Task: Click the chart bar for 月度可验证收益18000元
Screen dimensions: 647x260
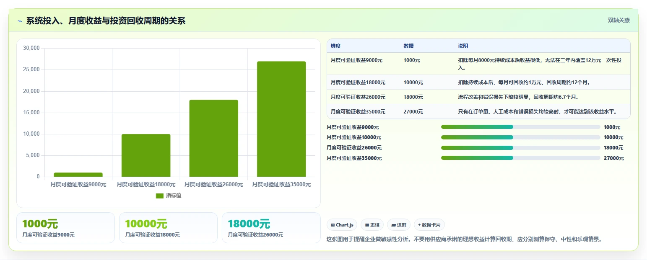Action: tap(146, 155)
